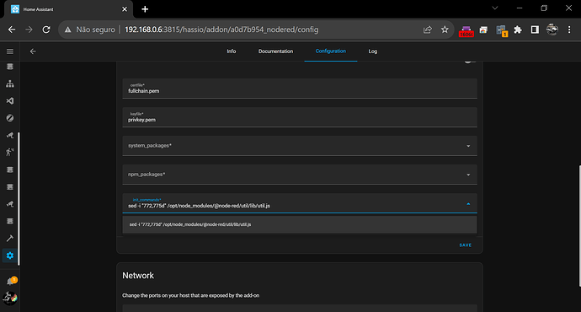Click the 'Não seguro' security warning indicator
The width and height of the screenshot is (581, 312).
(90, 30)
